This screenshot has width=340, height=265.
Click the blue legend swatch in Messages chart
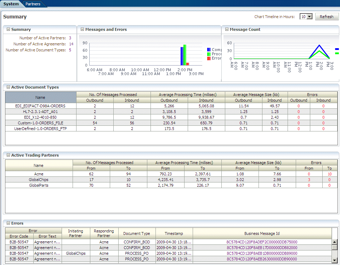(209, 50)
